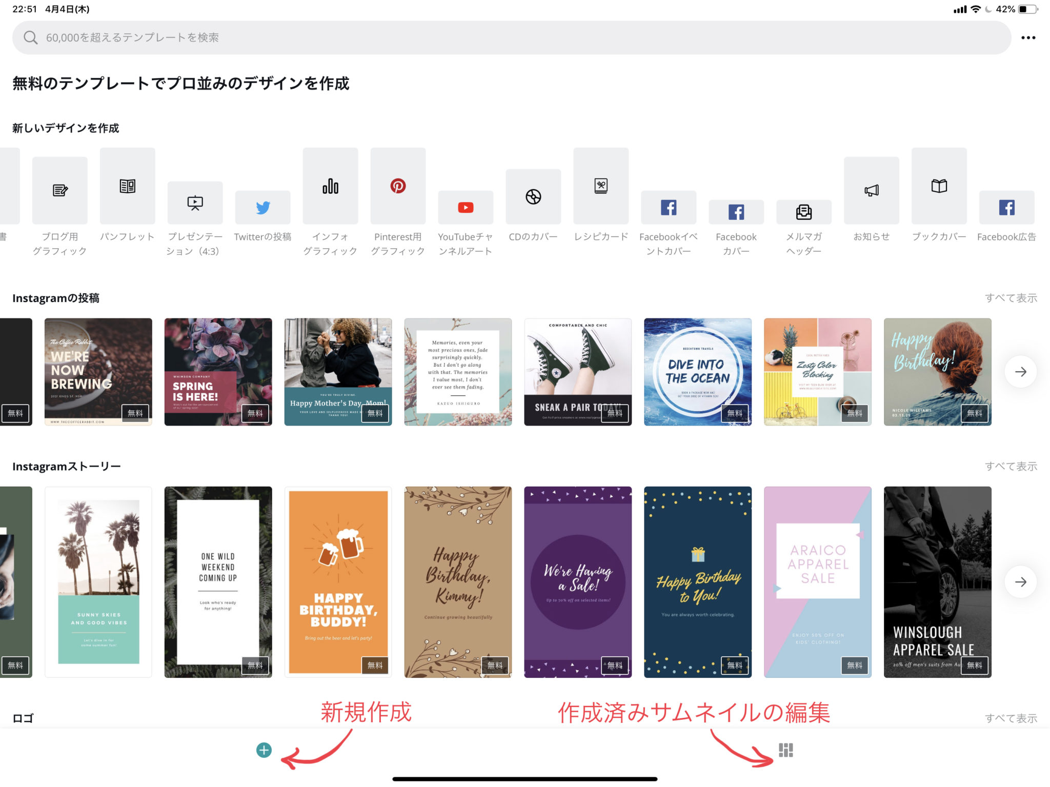
Task: Select the recipe card design icon
Action: [601, 186]
